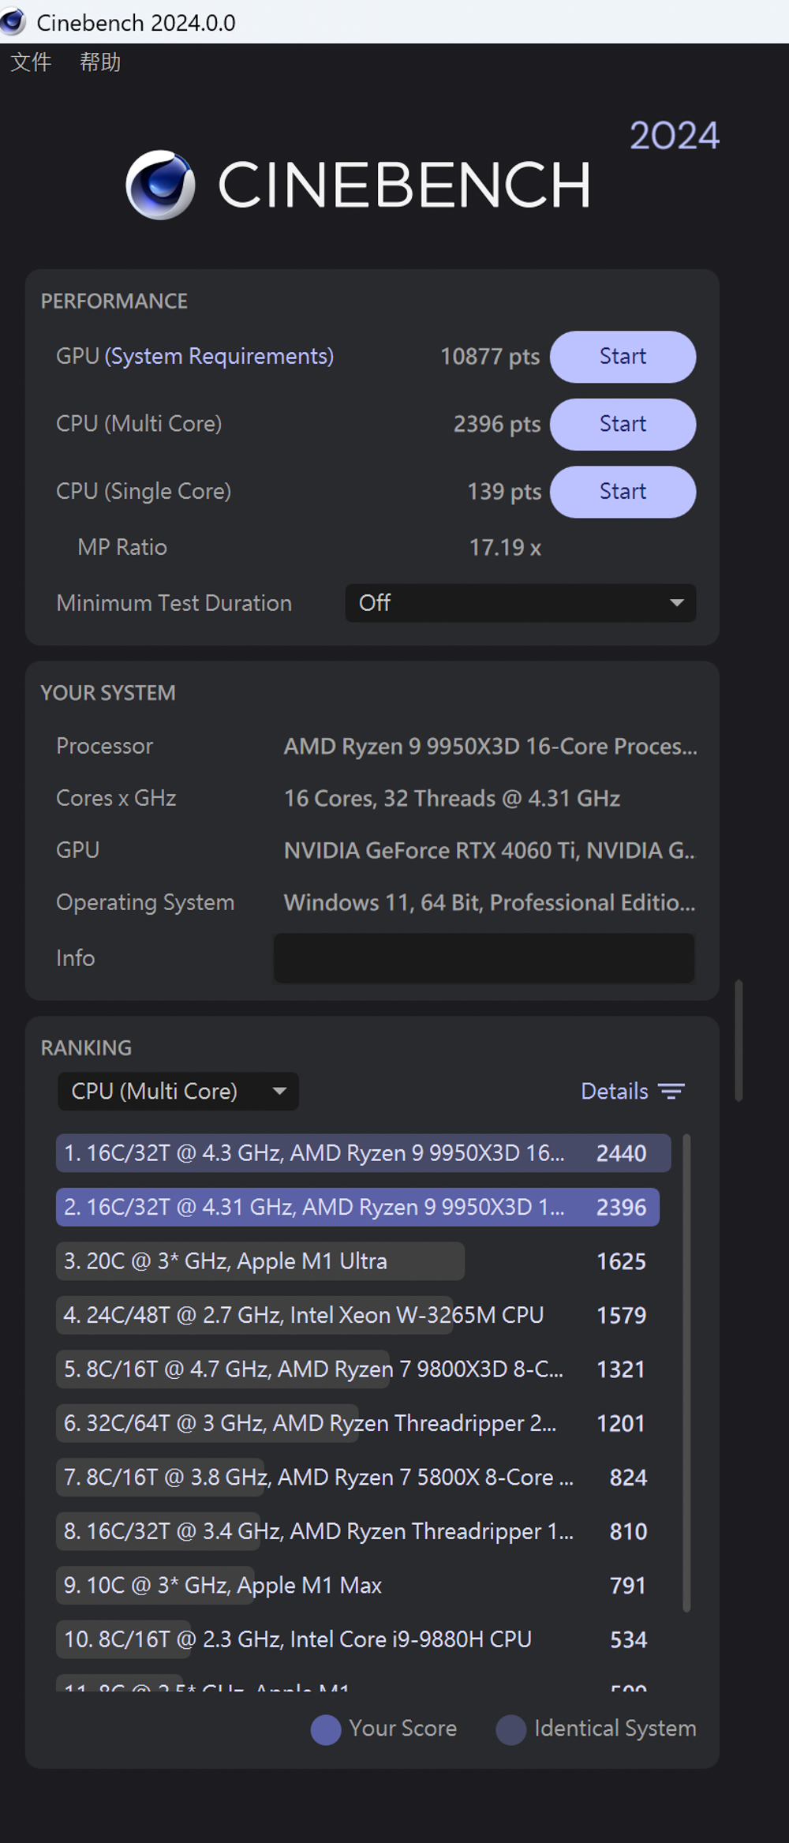Open the 帮助 menu

100,62
